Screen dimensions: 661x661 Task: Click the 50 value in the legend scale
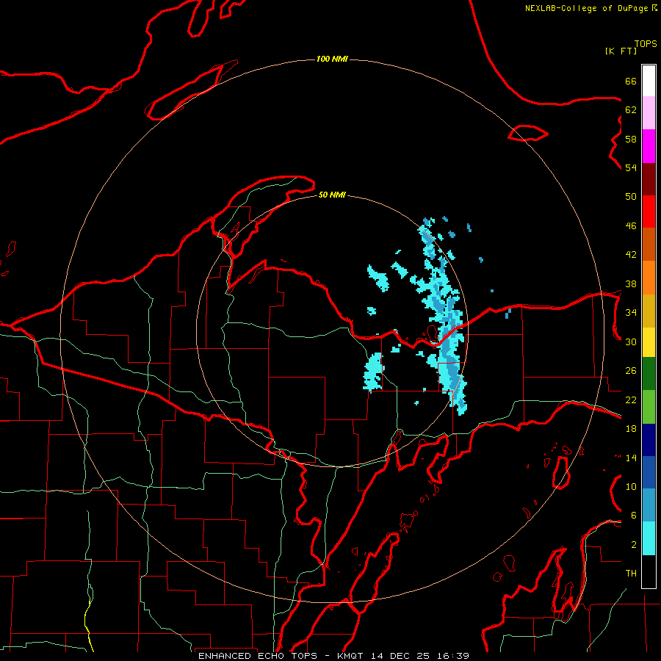coord(631,197)
